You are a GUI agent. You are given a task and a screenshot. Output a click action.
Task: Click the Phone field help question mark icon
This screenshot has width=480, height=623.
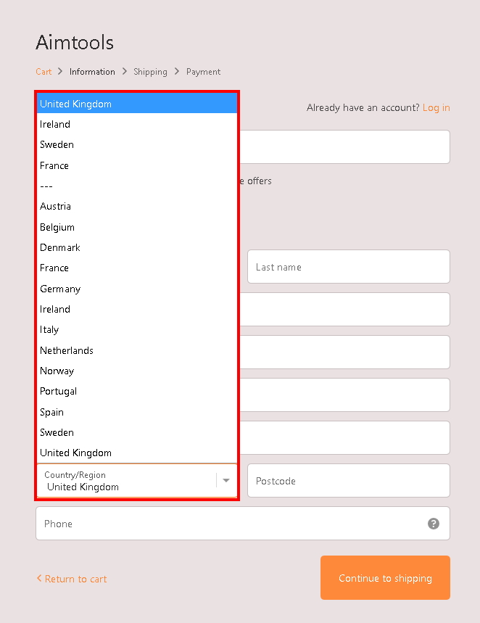(x=434, y=524)
